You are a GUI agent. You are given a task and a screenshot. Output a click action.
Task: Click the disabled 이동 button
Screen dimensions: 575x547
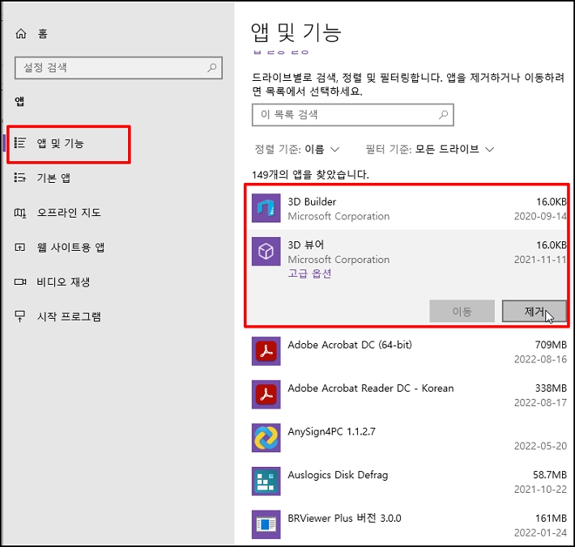(x=462, y=312)
